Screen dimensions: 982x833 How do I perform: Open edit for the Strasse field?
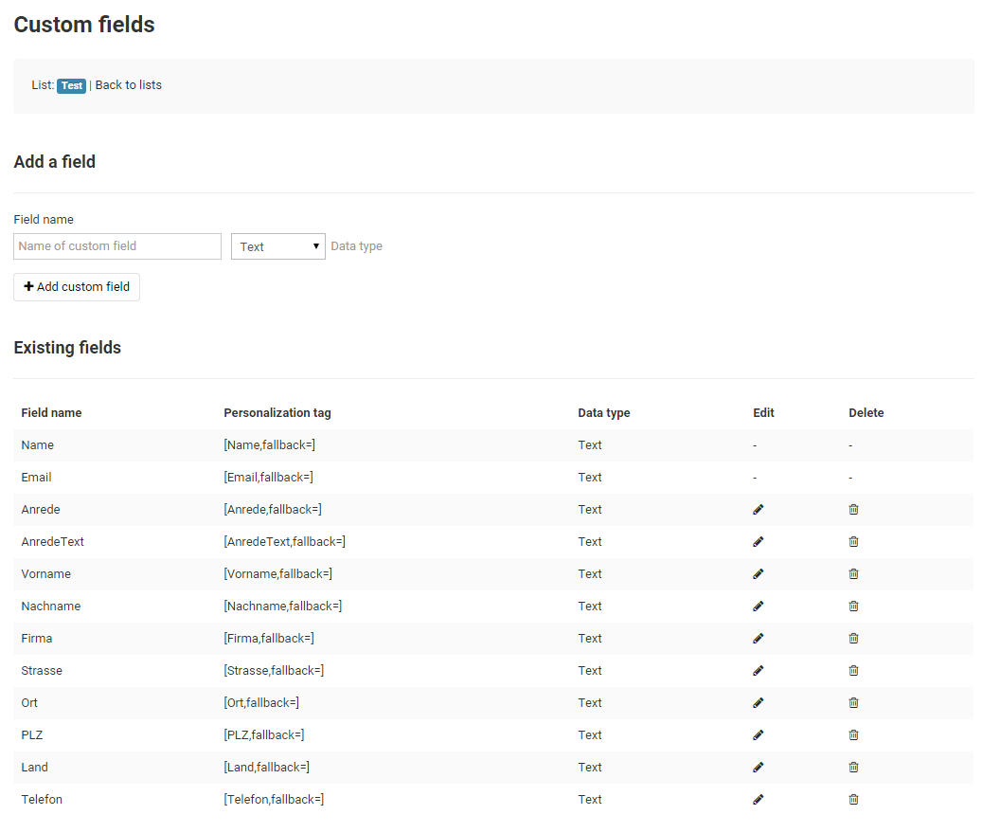point(758,671)
